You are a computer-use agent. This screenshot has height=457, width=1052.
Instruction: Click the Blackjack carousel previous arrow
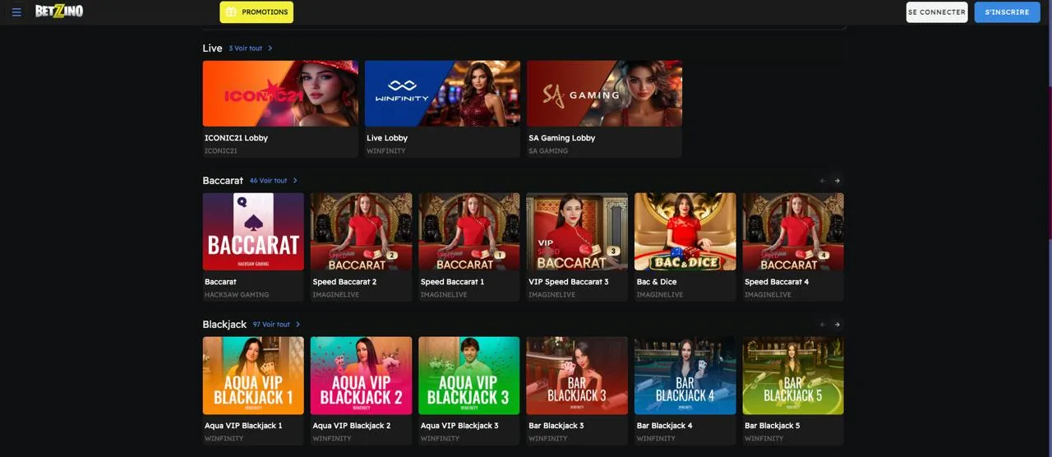823,325
